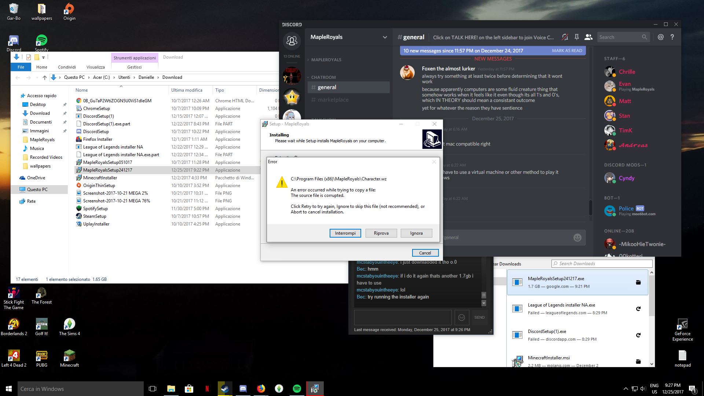Retry League of Legends installer download

click(x=638, y=309)
